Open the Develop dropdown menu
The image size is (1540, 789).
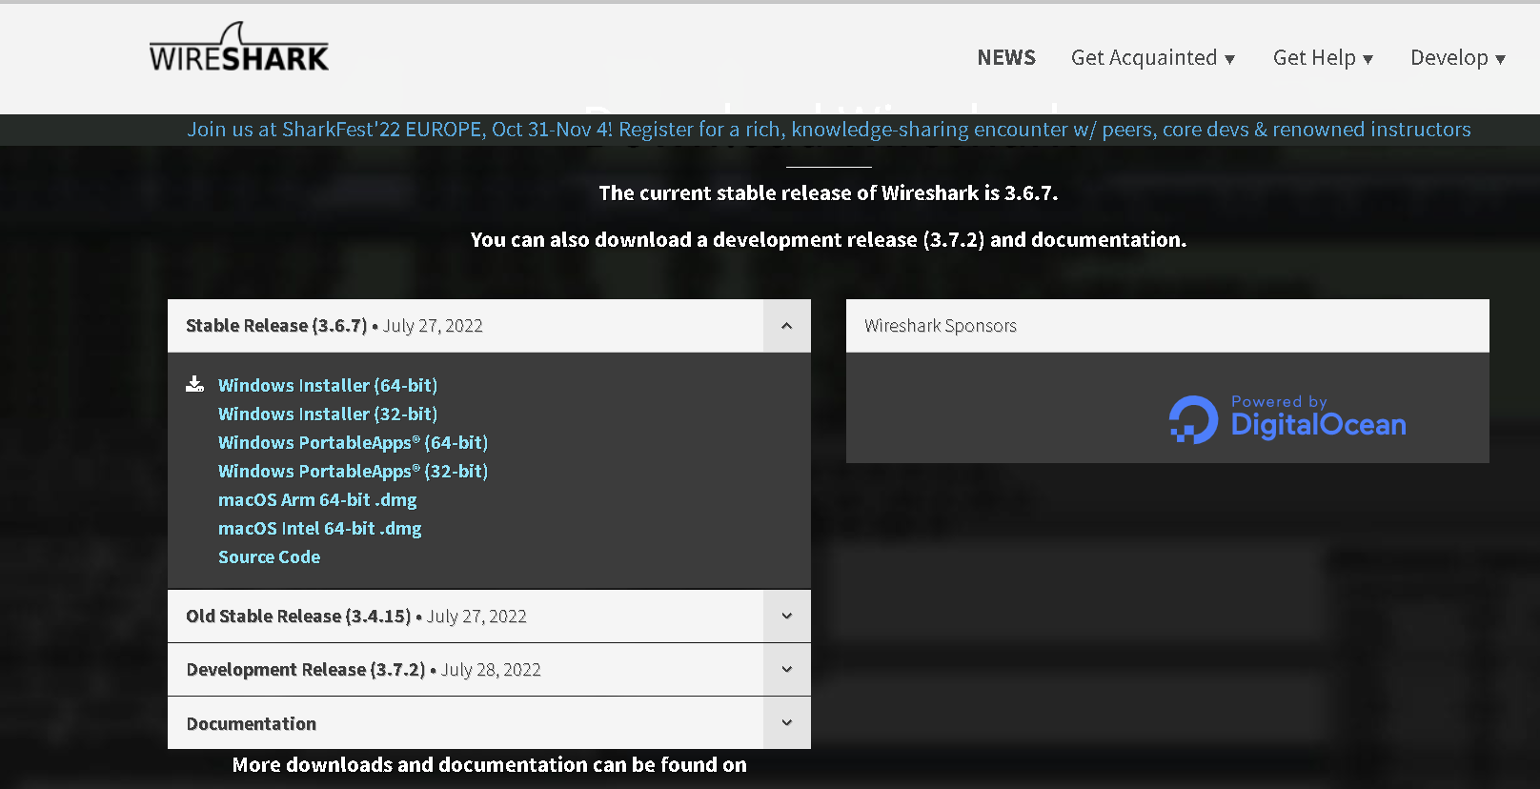tap(1457, 58)
